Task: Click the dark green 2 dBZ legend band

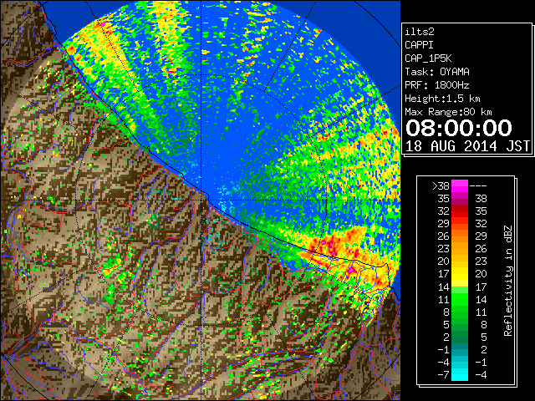Action: pos(460,337)
